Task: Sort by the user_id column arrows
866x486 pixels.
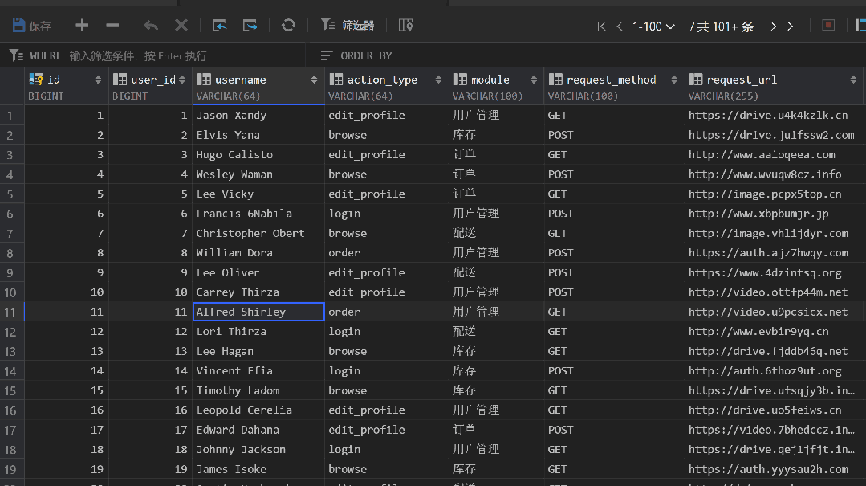Action: [x=181, y=80]
